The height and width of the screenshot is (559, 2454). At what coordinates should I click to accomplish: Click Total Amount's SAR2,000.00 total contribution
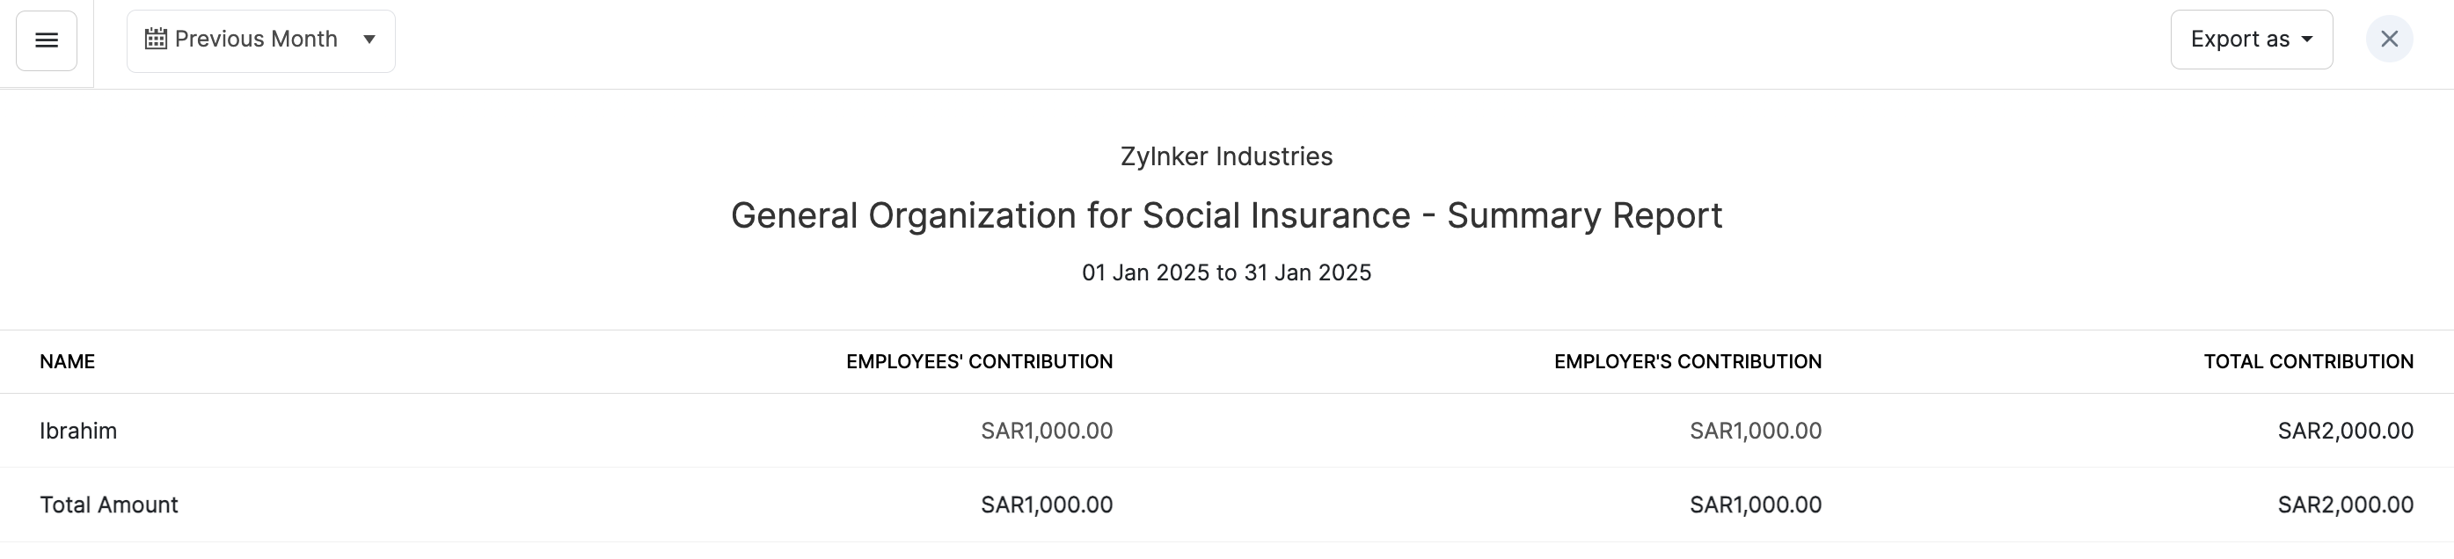(2344, 505)
